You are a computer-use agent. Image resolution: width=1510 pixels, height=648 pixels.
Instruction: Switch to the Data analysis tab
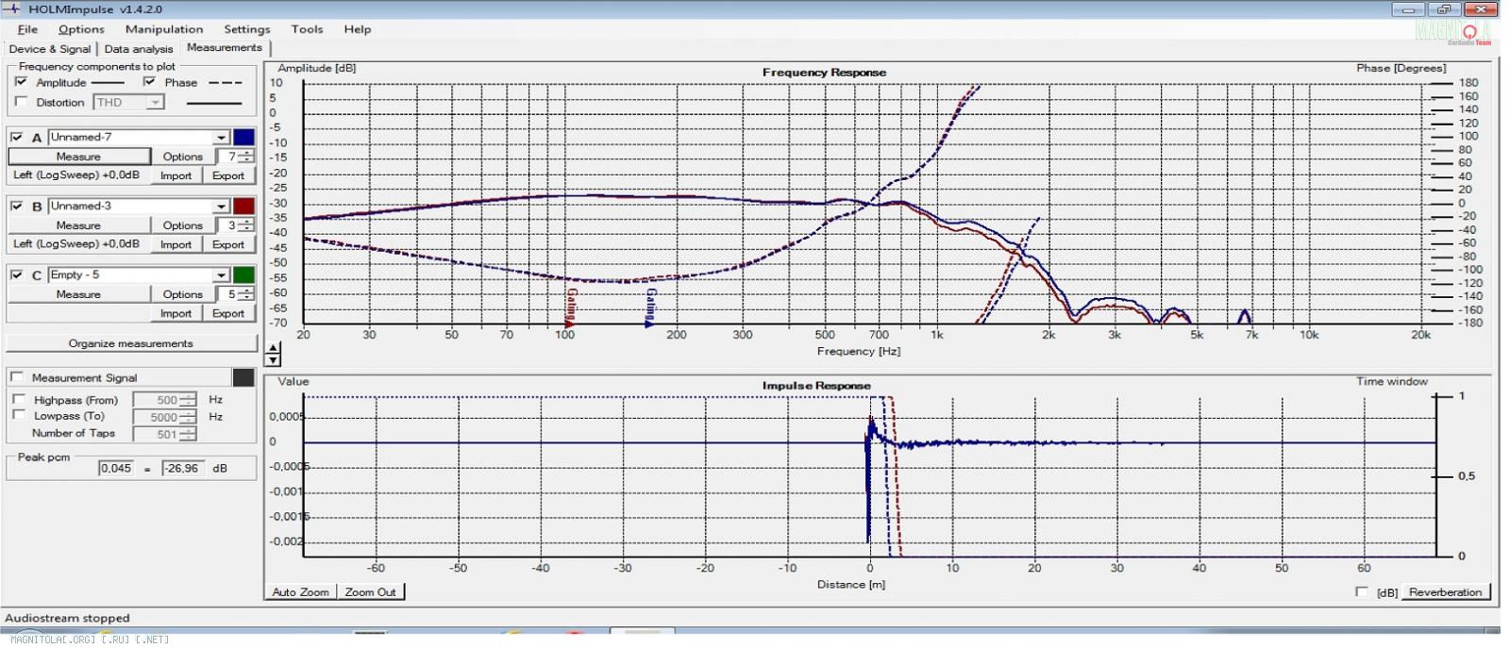pos(139,49)
